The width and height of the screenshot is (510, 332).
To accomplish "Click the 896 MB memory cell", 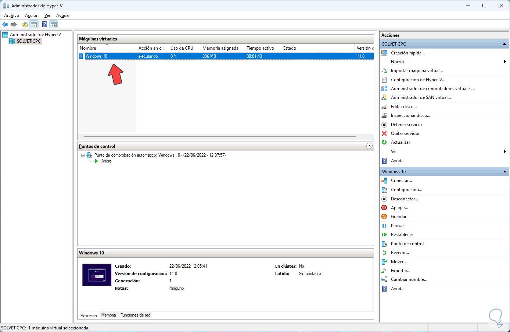I will pyautogui.click(x=209, y=56).
